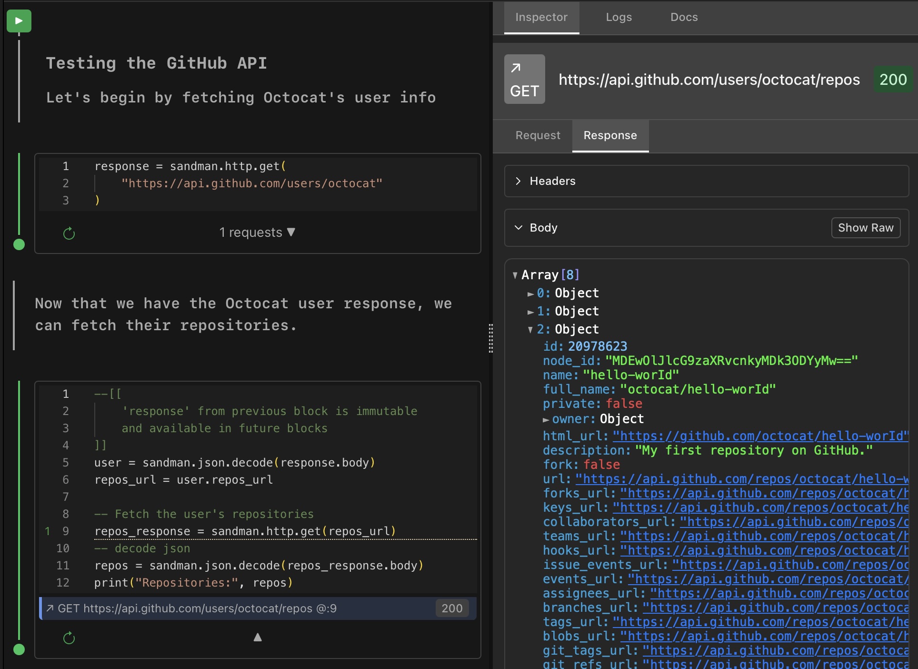Click the GET method arrow badge in the Inspector
918x669 pixels.
point(524,79)
